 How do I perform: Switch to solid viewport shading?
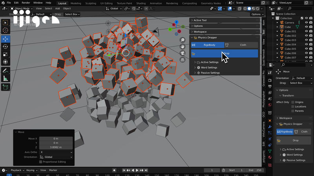pos(249,9)
